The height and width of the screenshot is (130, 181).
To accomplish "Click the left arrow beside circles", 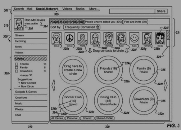I will click(54, 85).
